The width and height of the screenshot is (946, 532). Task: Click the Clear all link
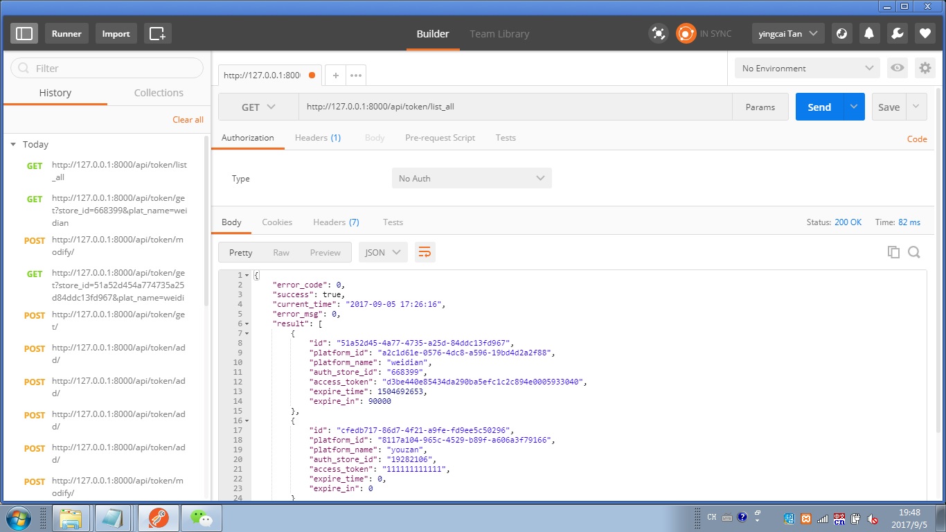click(188, 119)
